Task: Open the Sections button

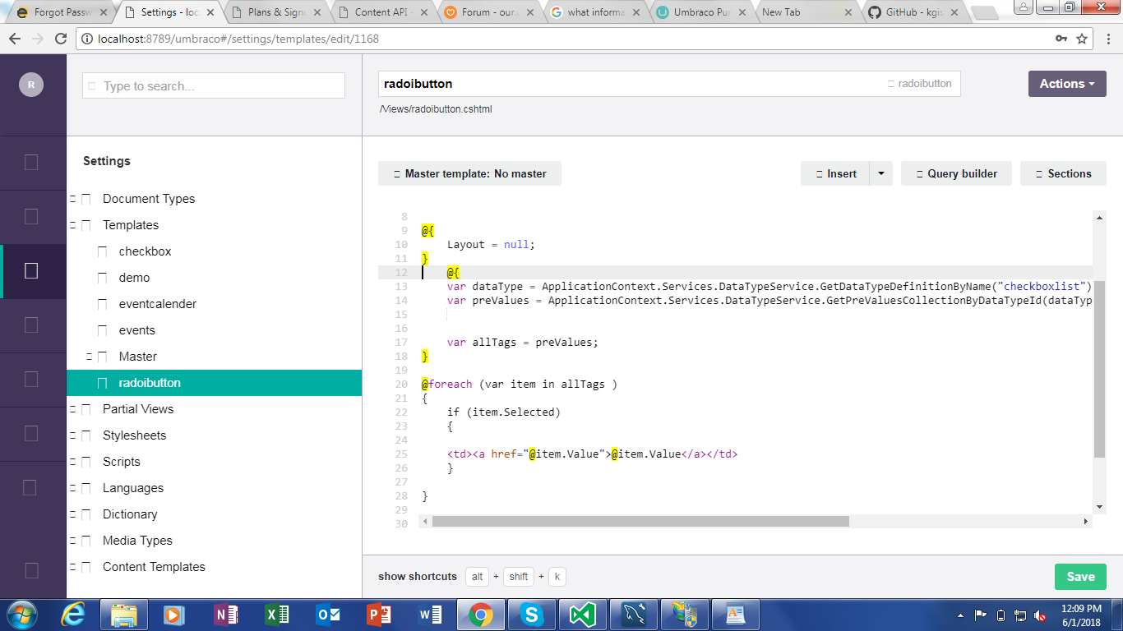Action: tap(1063, 173)
